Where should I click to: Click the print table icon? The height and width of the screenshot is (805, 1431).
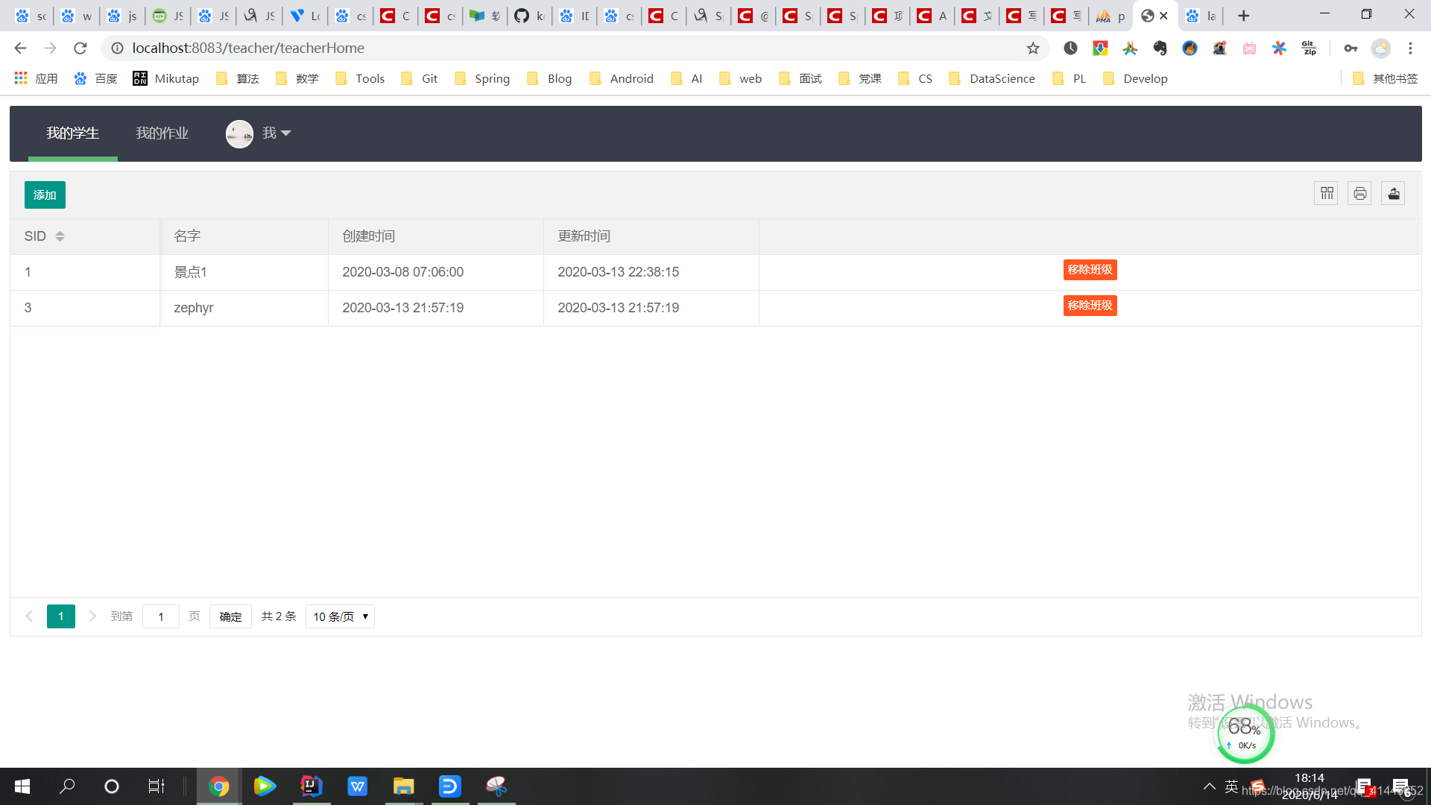(1359, 194)
